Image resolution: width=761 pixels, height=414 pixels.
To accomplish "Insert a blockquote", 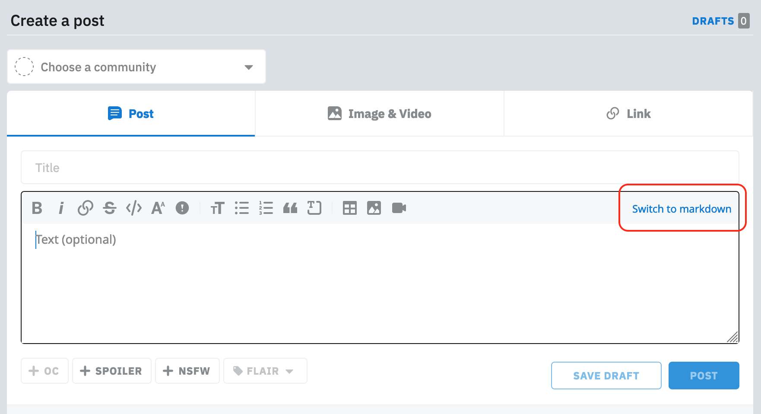I will coord(290,208).
